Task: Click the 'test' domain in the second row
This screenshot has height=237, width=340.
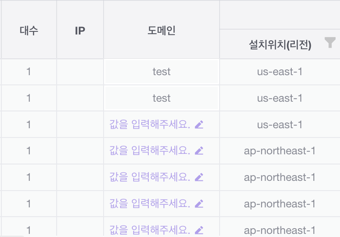Action: pos(162,98)
